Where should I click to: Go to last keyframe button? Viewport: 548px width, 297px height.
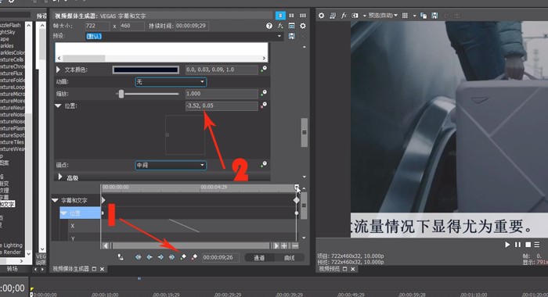171,257
